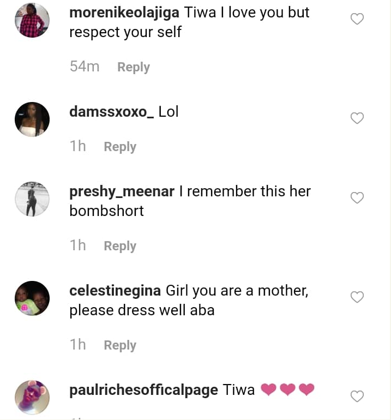Reply to preshy_meenar's comment

[120, 246]
